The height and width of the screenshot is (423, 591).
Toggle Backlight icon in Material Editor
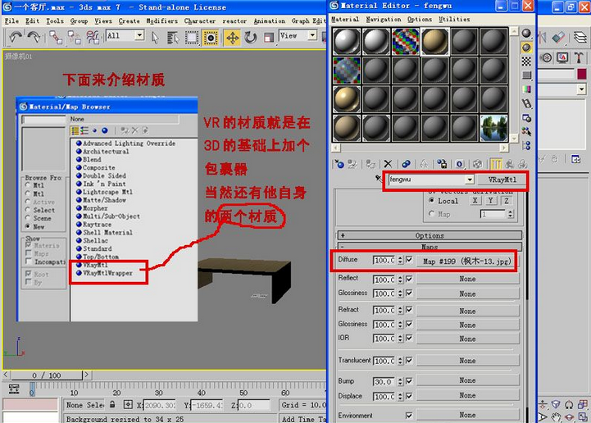pyautogui.click(x=526, y=48)
